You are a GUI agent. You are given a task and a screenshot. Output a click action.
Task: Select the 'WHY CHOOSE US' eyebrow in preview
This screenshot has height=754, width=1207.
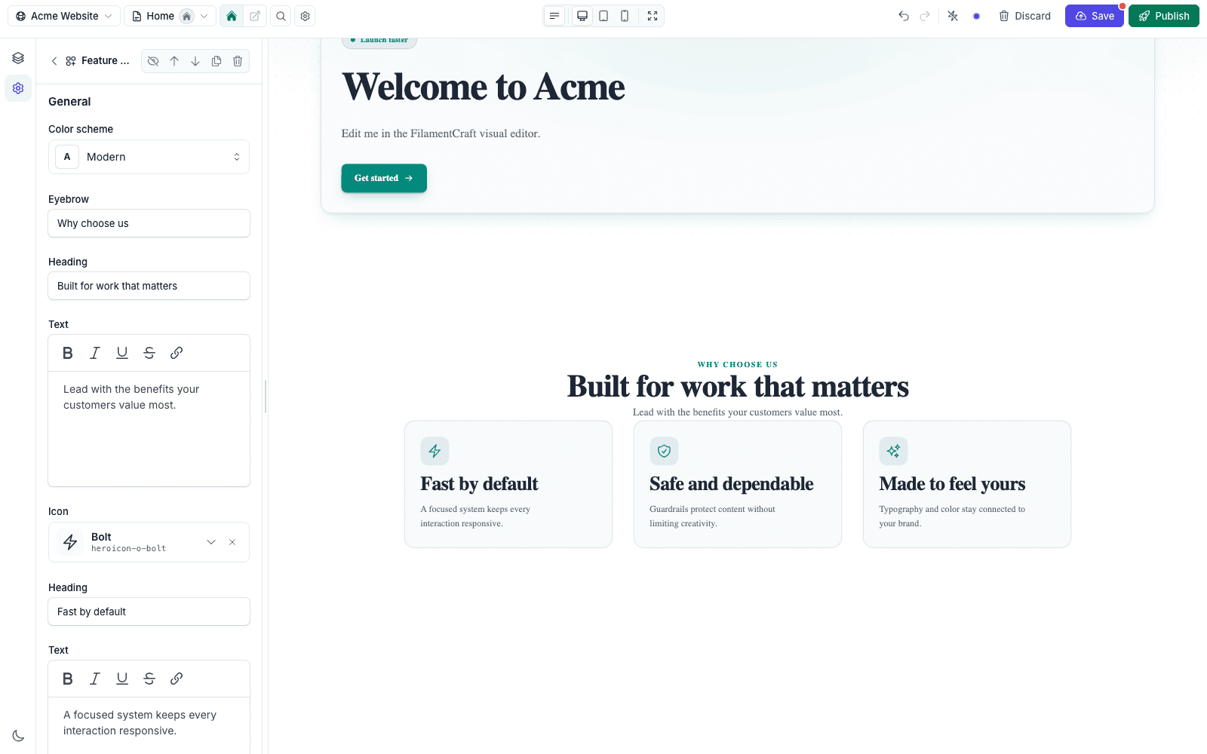[738, 365]
